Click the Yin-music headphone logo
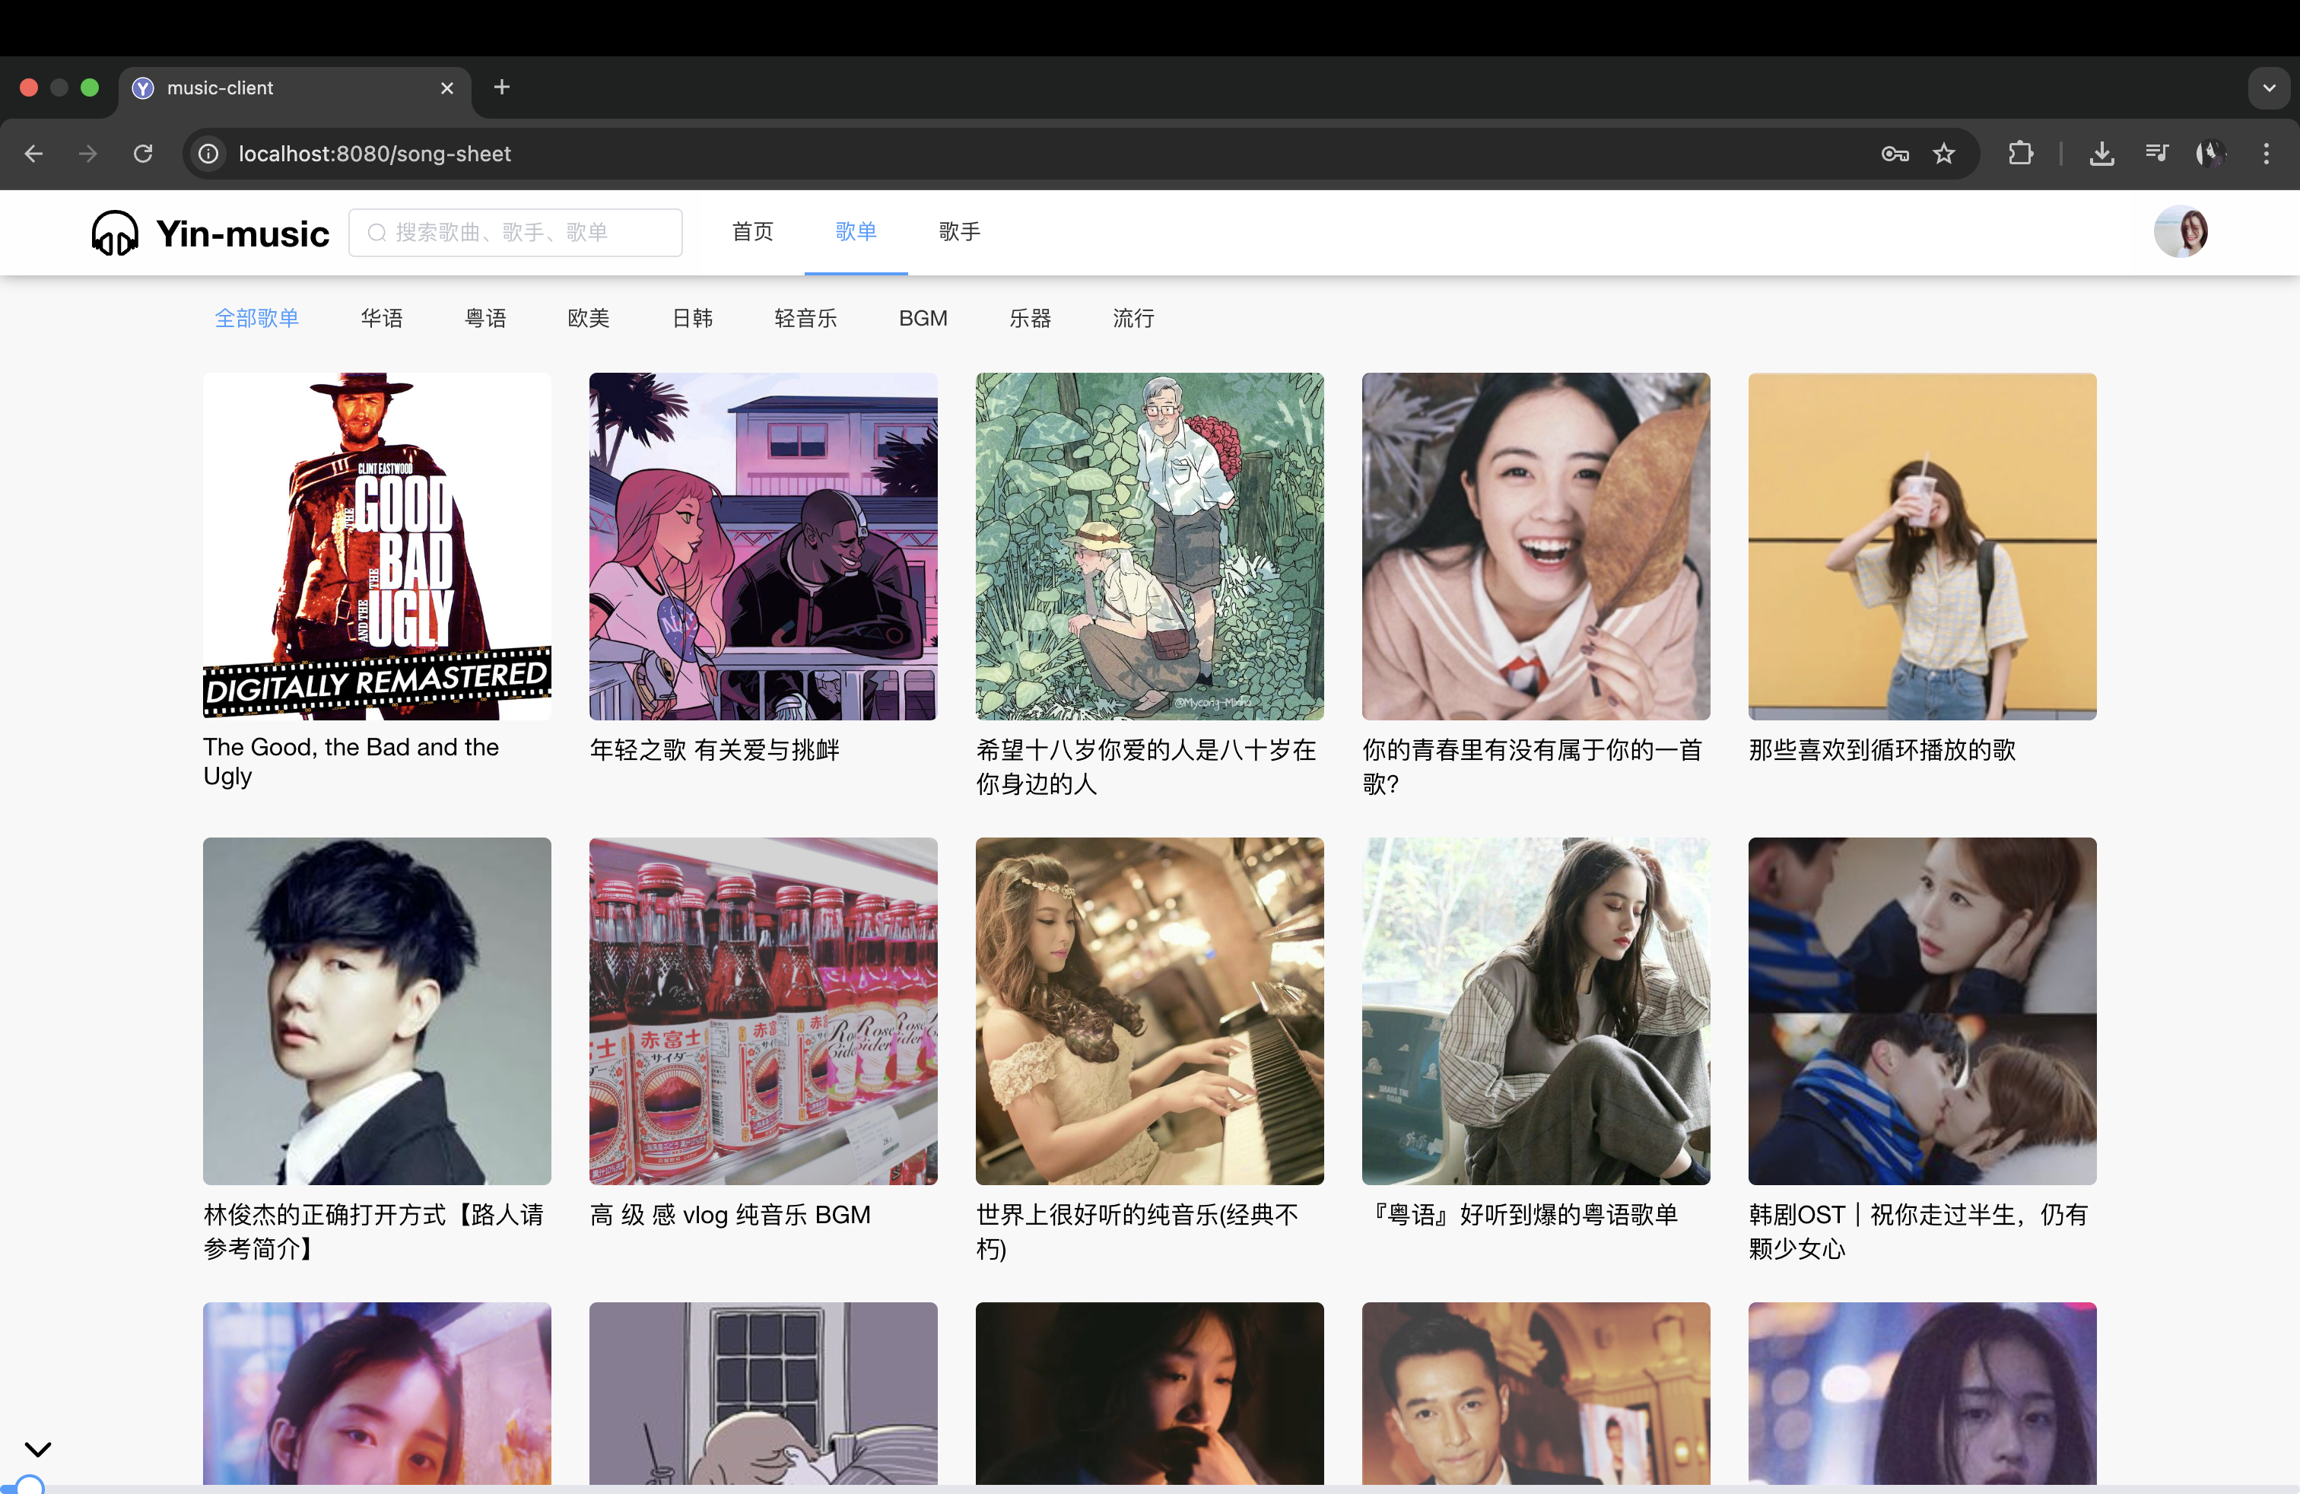The height and width of the screenshot is (1494, 2300). coord(115,233)
